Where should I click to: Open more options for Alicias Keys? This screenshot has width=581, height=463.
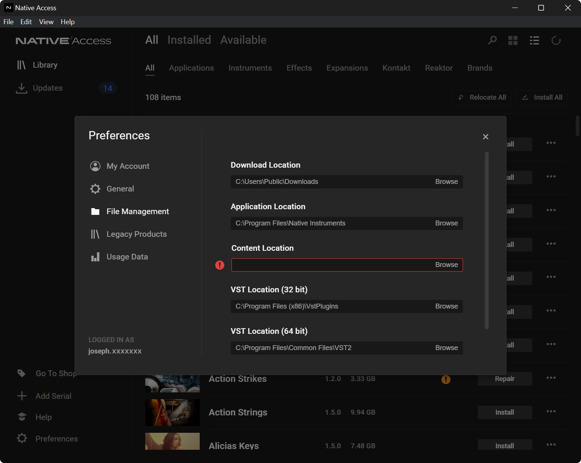click(x=551, y=444)
